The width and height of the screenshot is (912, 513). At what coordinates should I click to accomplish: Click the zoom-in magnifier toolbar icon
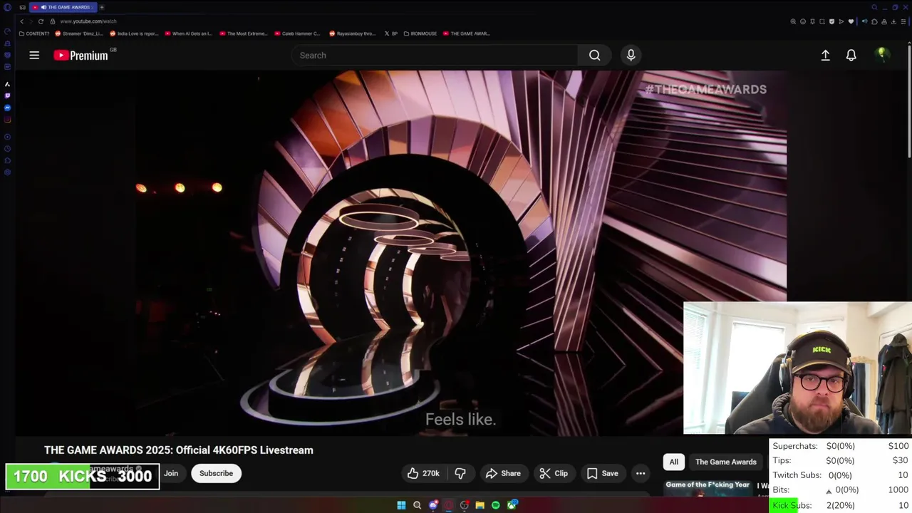pyautogui.click(x=793, y=21)
